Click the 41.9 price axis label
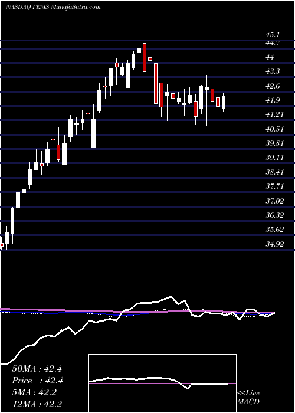The image size is (295, 413). pos(273,100)
